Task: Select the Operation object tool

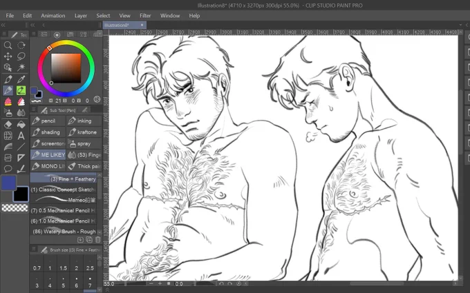Action: click(x=8, y=68)
